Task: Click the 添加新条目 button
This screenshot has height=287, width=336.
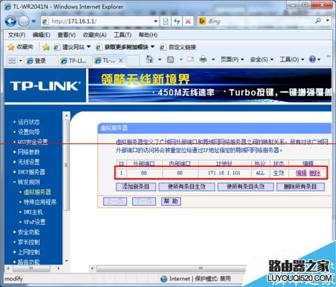Action: [x=136, y=187]
